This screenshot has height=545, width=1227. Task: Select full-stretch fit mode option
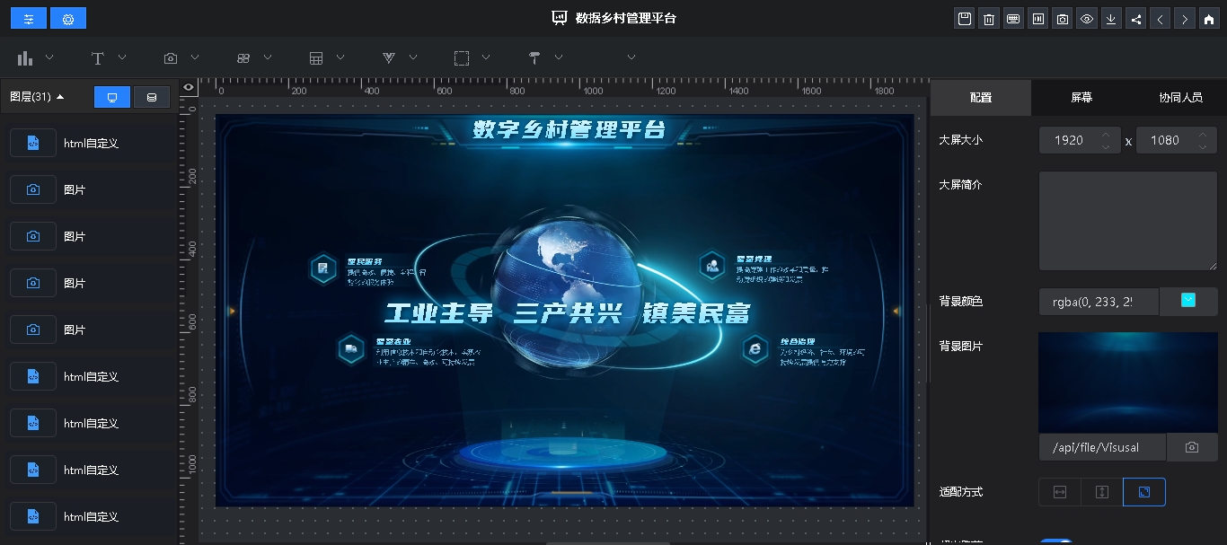(1143, 492)
